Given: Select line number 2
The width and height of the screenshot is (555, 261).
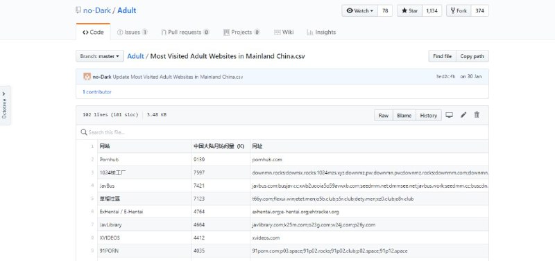Looking at the screenshot, I should pyautogui.click(x=87, y=159).
